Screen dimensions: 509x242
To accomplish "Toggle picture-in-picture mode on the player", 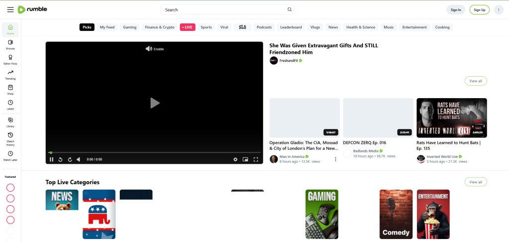I will (245, 159).
